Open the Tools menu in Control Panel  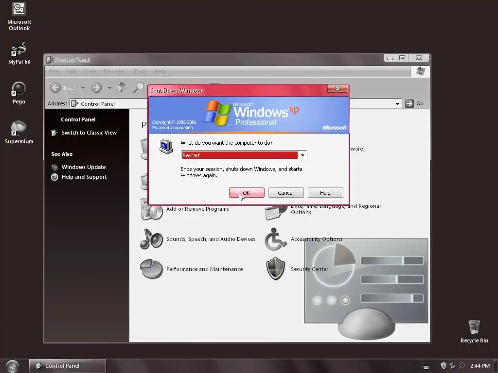pos(140,71)
